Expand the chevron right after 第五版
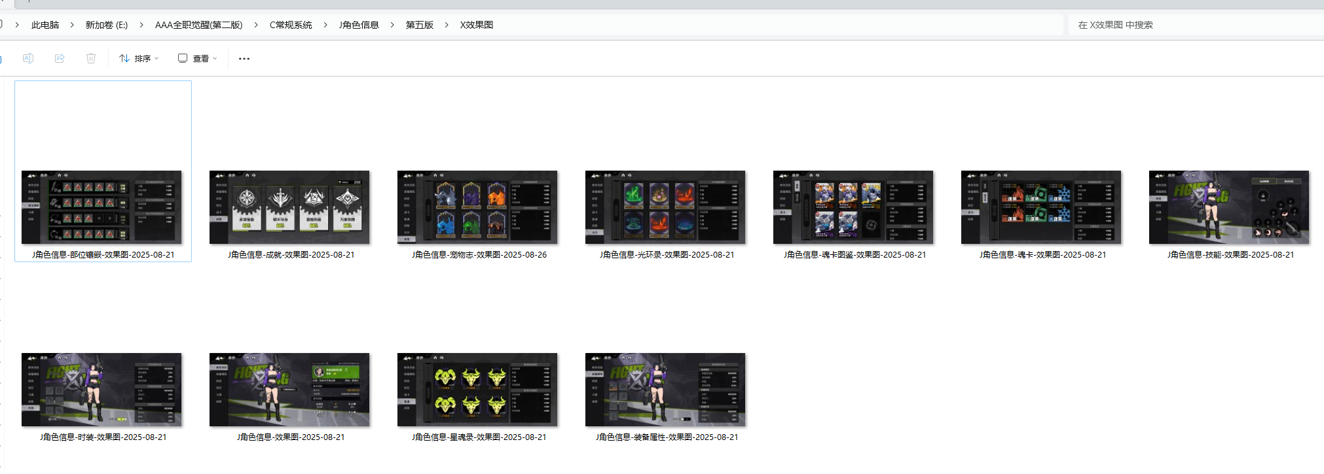1324x474 pixels. pos(447,25)
